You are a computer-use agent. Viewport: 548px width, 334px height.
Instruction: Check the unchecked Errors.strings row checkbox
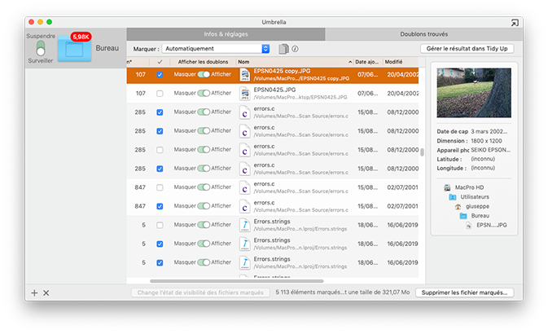[x=160, y=225]
